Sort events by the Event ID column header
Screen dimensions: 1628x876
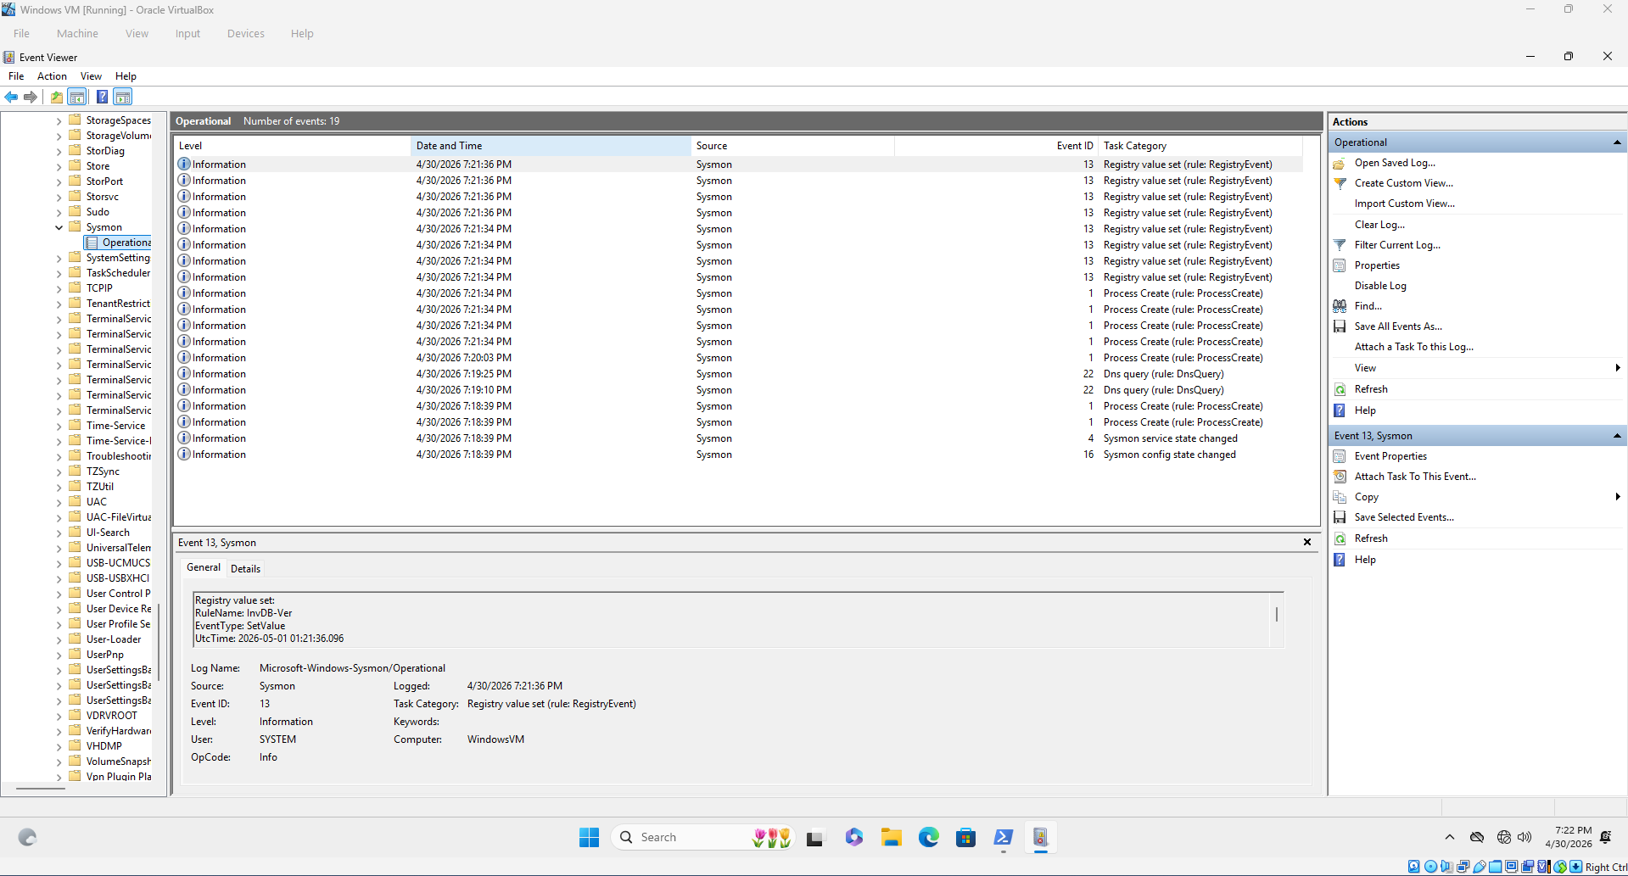(x=996, y=146)
